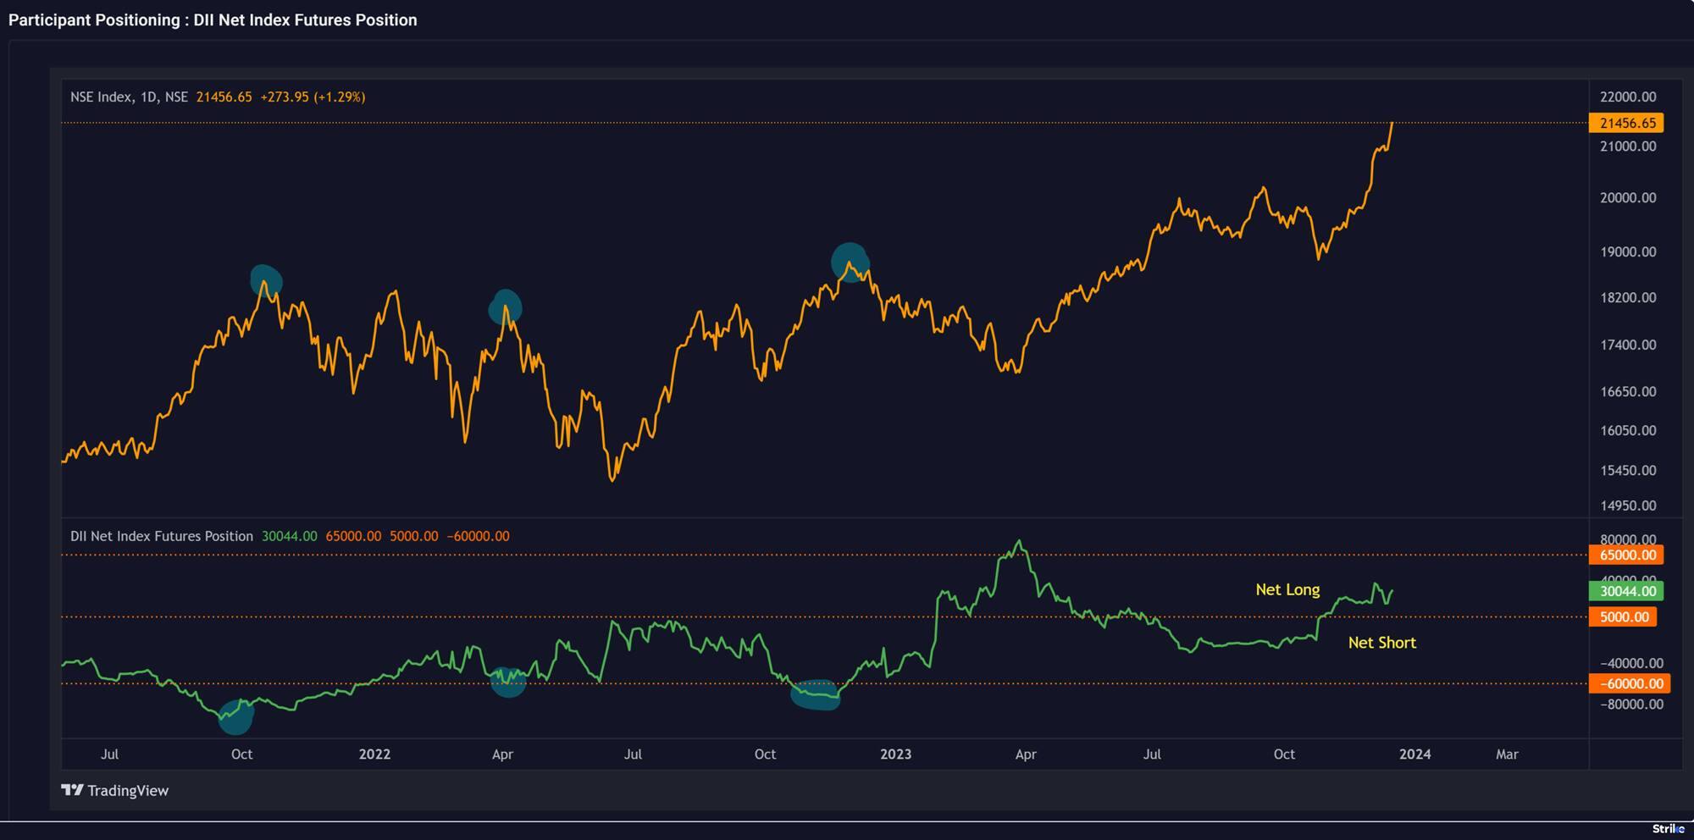The image size is (1694, 840).
Task: Click the teal oval on the DII position dip near November
Action: (815, 694)
